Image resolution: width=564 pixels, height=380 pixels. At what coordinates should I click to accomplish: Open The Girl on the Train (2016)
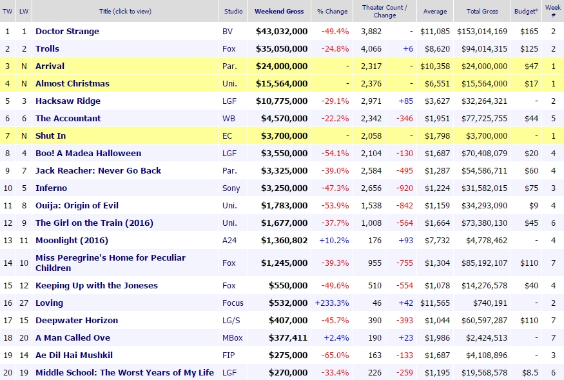click(94, 223)
